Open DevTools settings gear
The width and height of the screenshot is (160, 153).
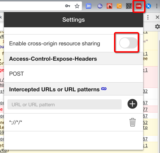[x=158, y=26]
